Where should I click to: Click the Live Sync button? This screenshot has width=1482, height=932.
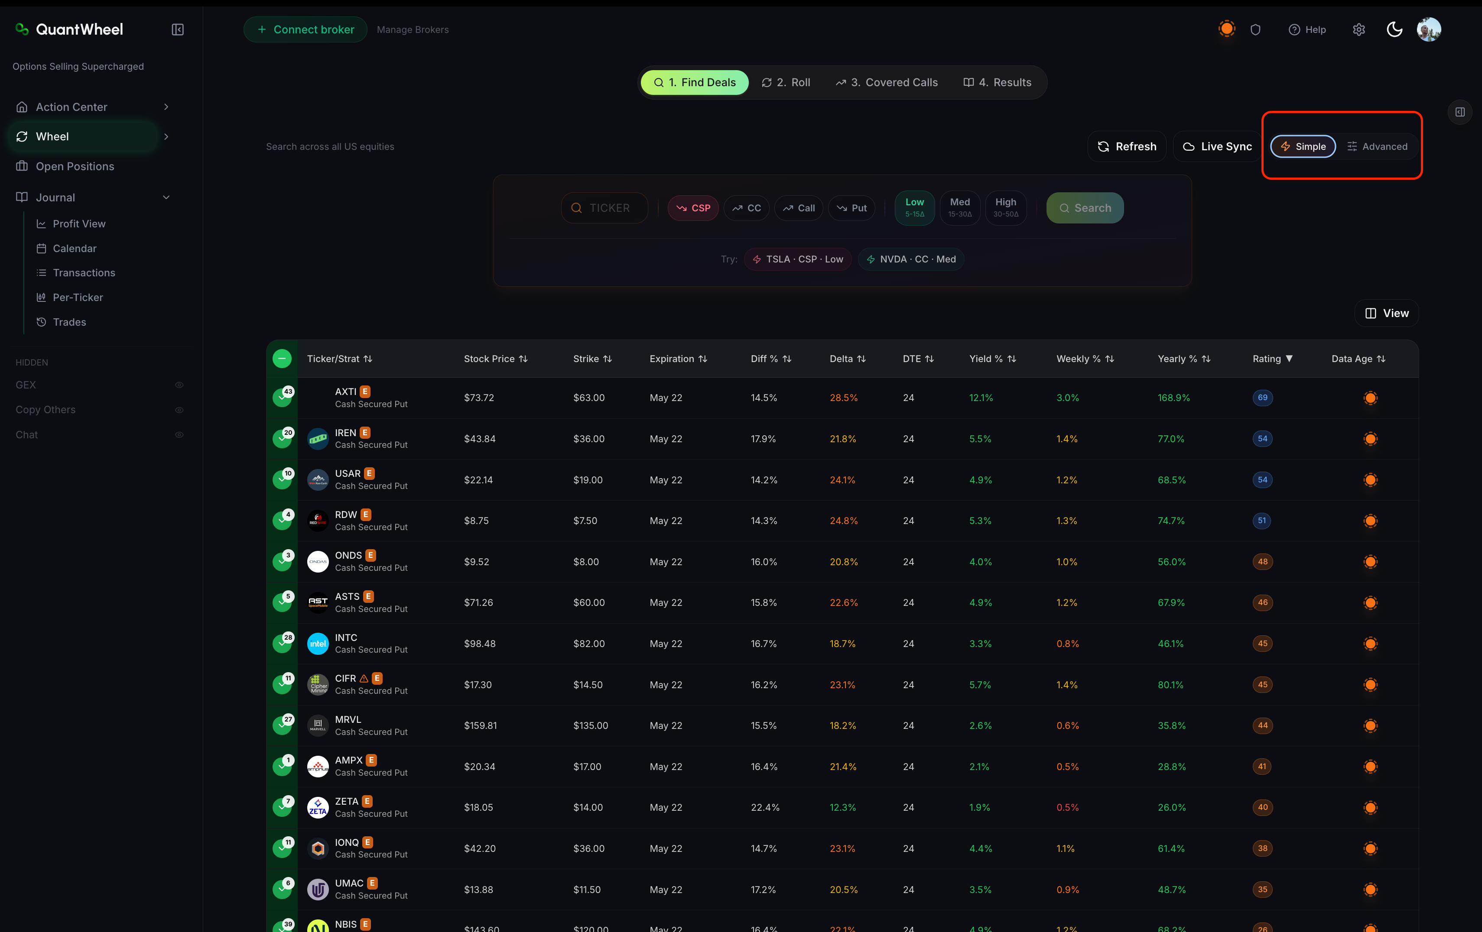(1217, 146)
